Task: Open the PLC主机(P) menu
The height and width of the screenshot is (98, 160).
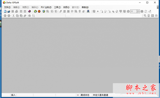Action: [x=46, y=7]
